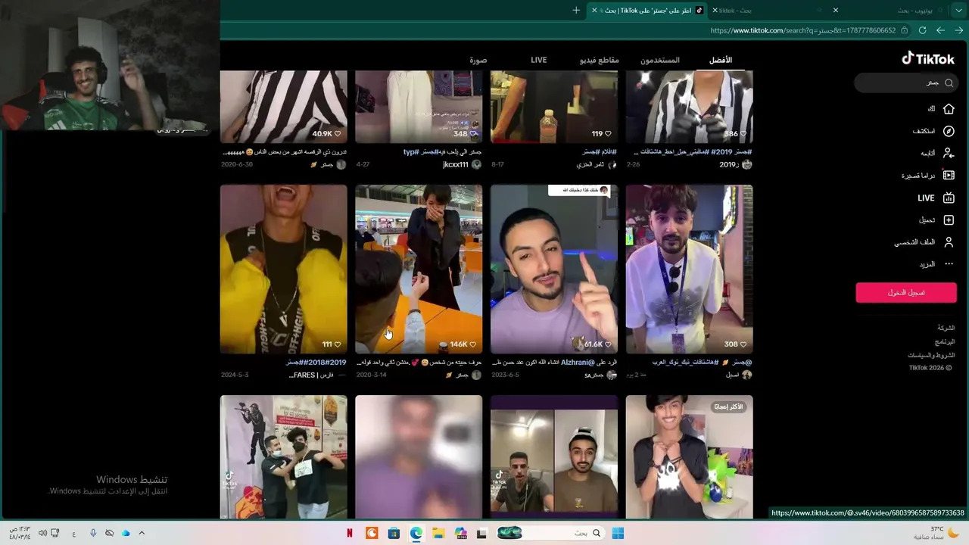Click the microphone icon in system tray

click(93, 533)
